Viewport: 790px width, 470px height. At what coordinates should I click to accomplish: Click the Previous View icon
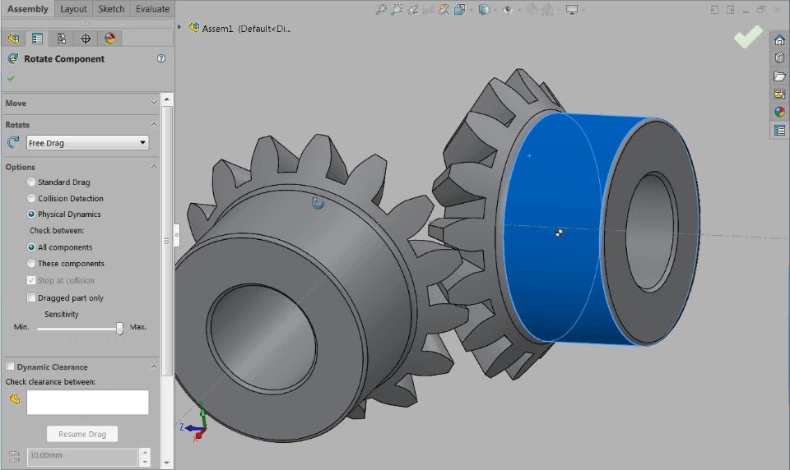tap(412, 10)
